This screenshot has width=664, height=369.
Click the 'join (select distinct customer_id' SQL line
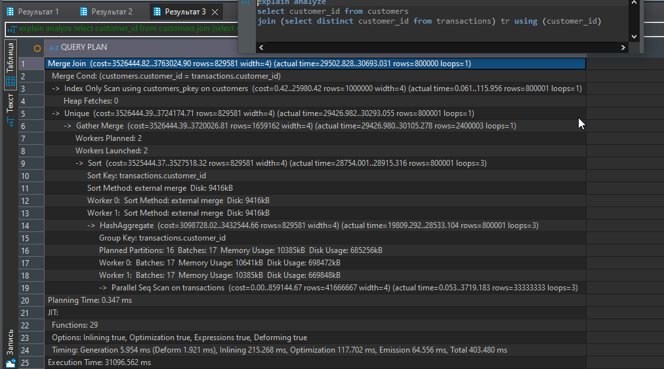pos(429,21)
